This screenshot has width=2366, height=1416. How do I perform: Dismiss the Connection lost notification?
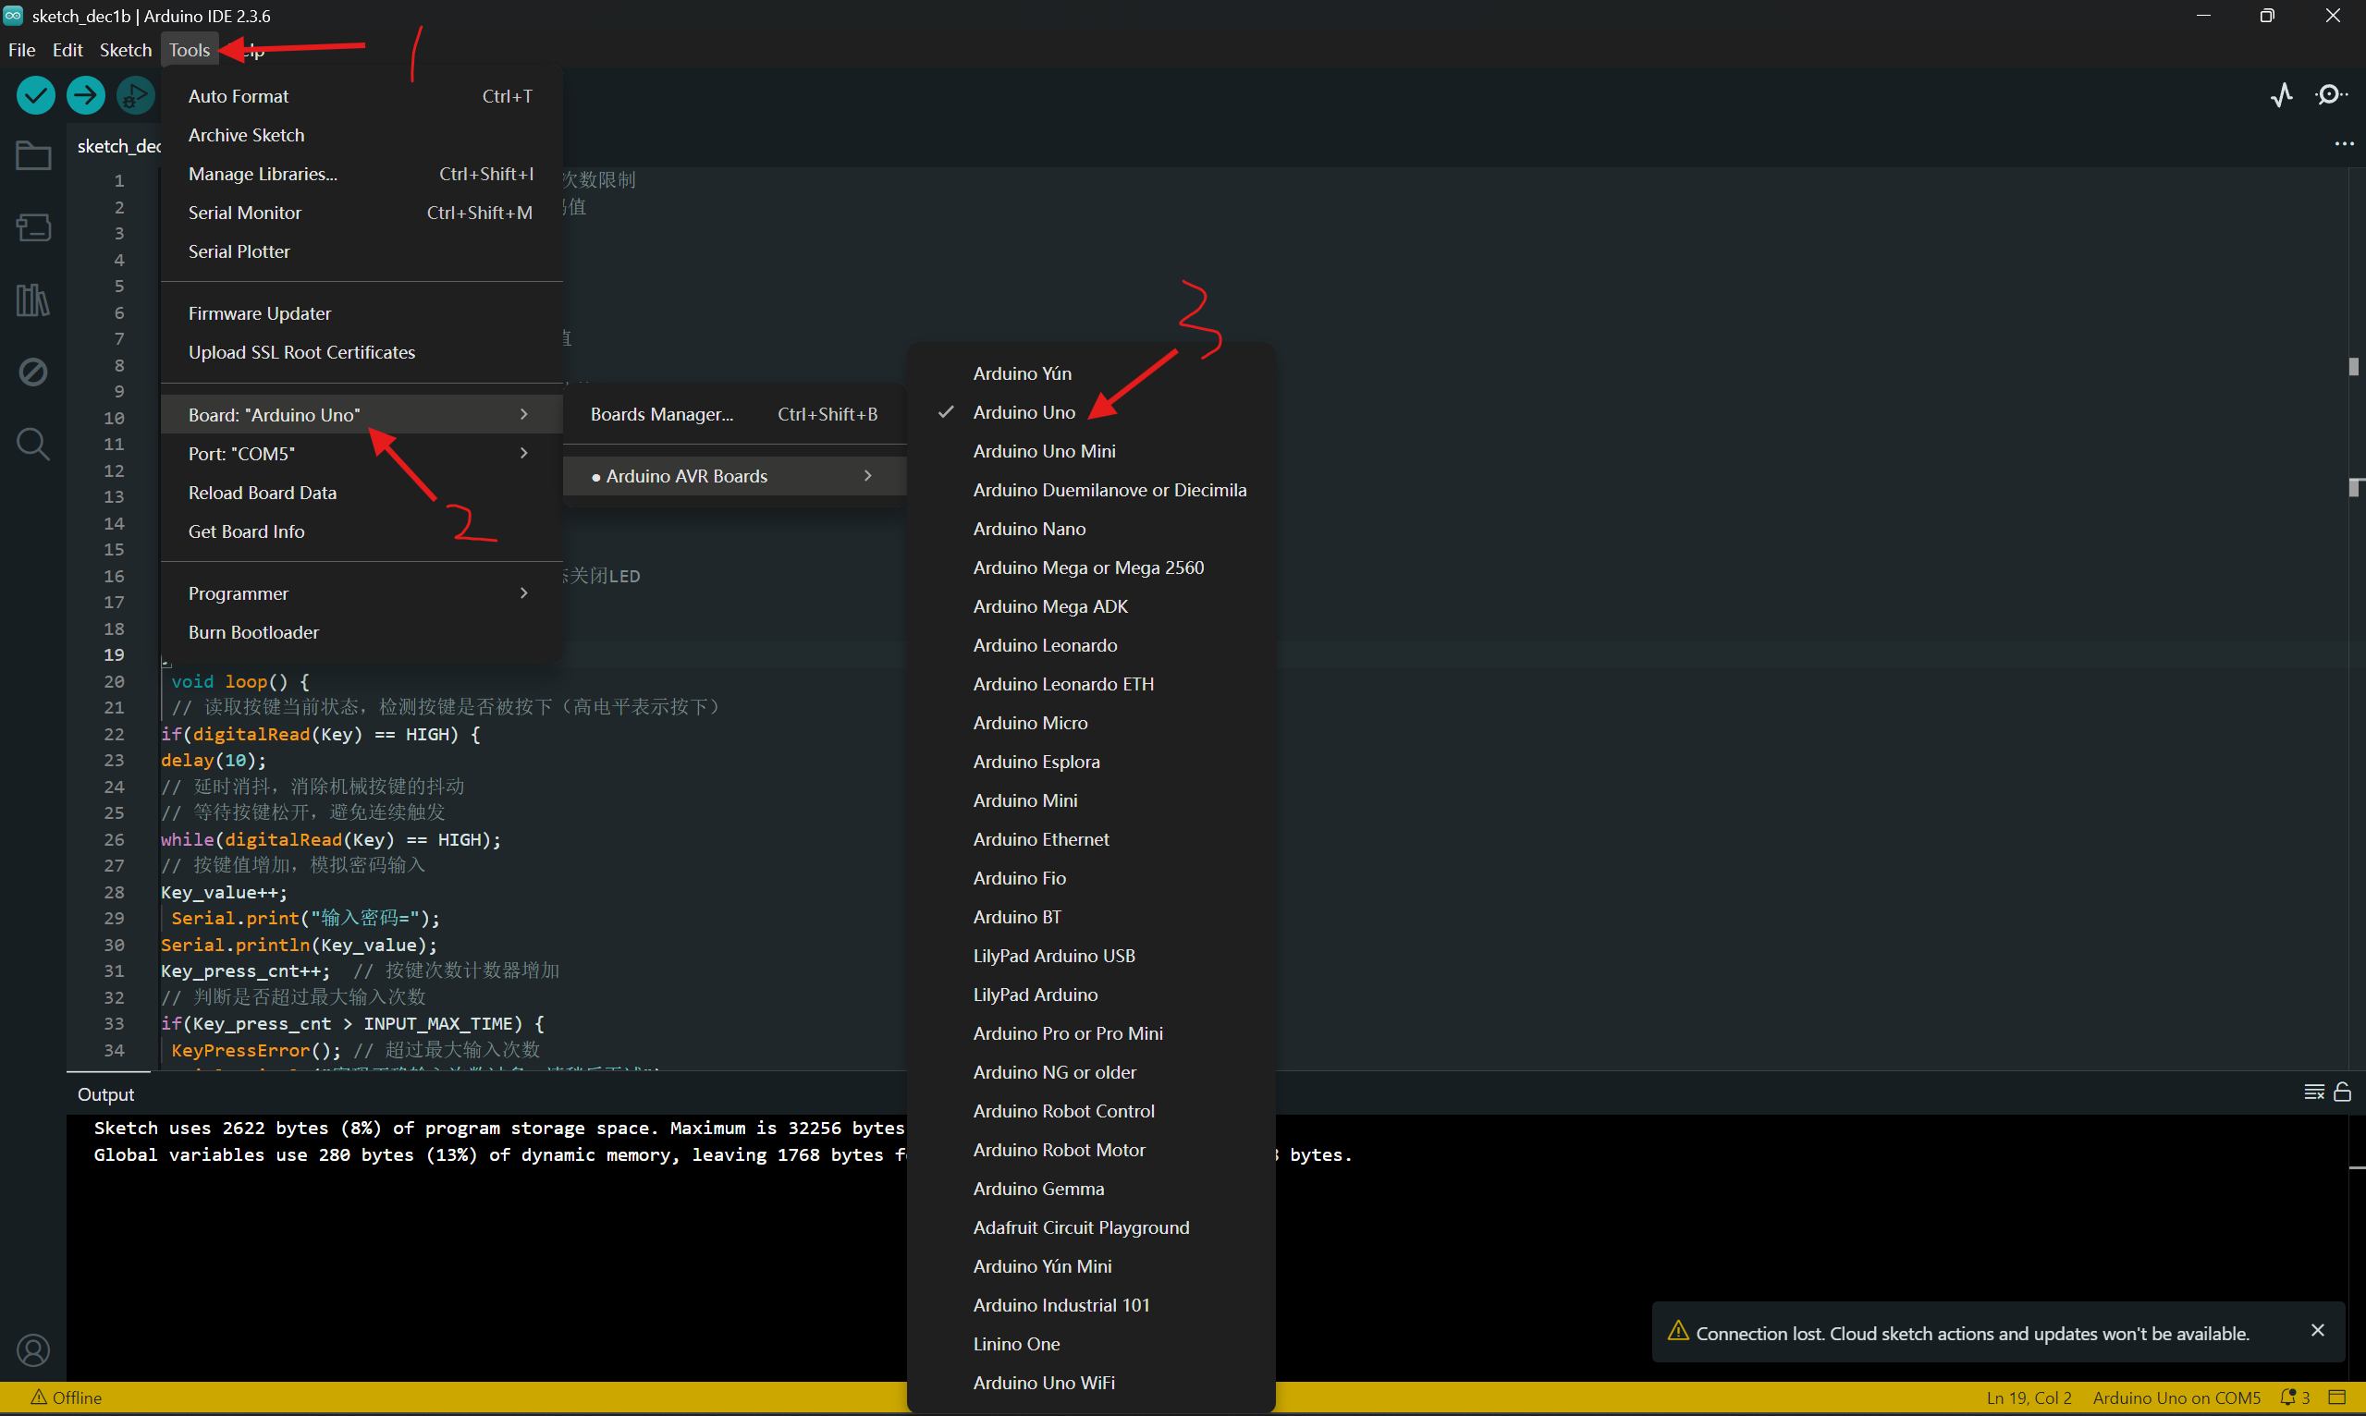pyautogui.click(x=2317, y=1330)
